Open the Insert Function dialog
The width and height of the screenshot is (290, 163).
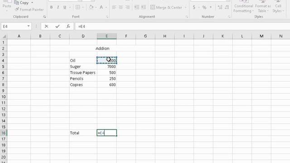tap(68, 26)
